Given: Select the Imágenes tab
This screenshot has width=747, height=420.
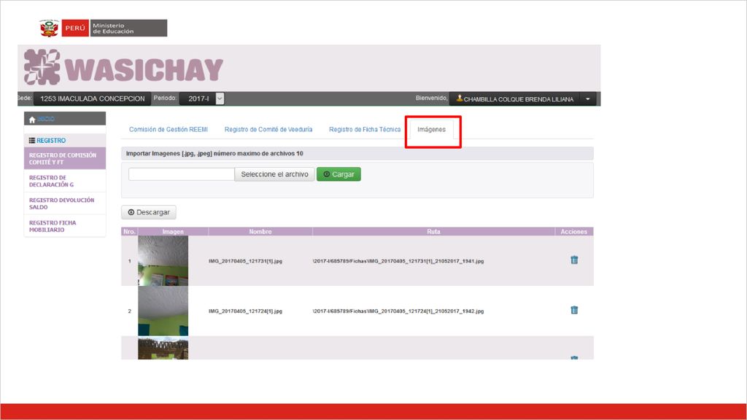Looking at the screenshot, I should pyautogui.click(x=432, y=130).
